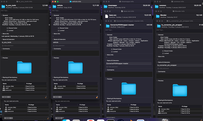Toggle Shared folder in io_converter_pix_wrapper Info
The image size is (203, 121).
pyautogui.click(x=163, y=51)
